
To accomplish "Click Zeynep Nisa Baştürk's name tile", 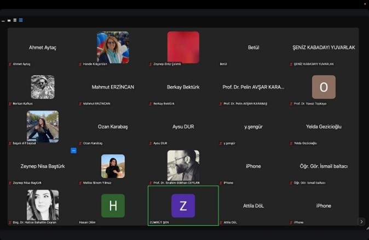I will pos(43,166).
